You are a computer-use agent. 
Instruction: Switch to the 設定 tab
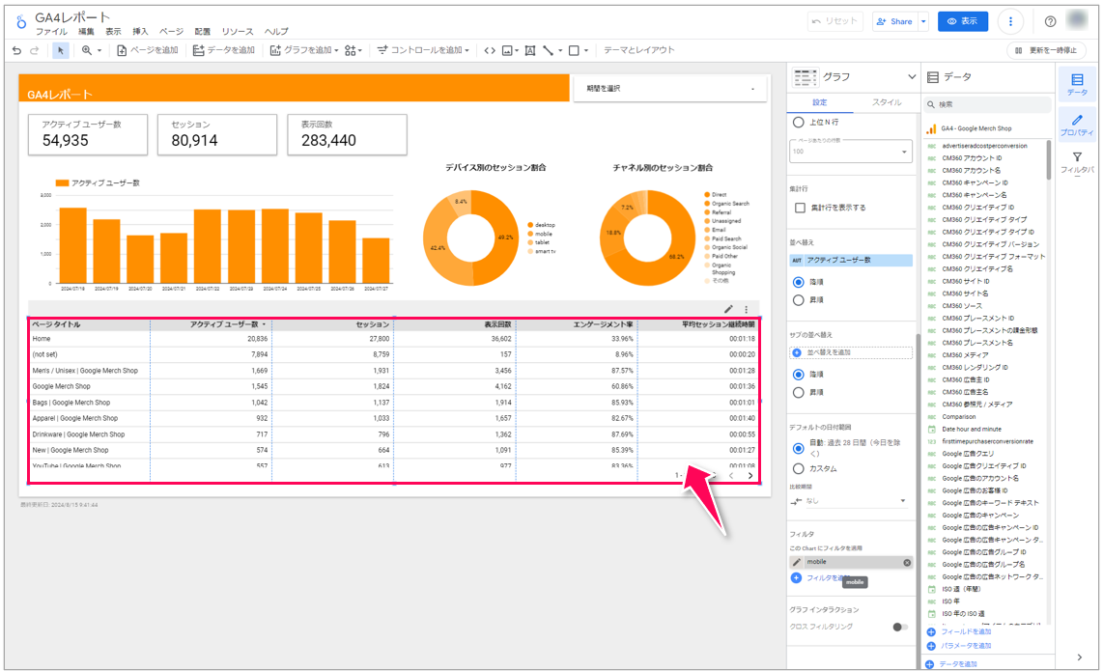pyautogui.click(x=820, y=102)
